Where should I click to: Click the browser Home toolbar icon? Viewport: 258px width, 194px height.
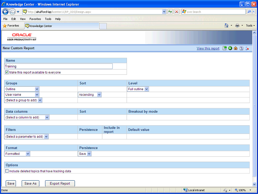227,25
